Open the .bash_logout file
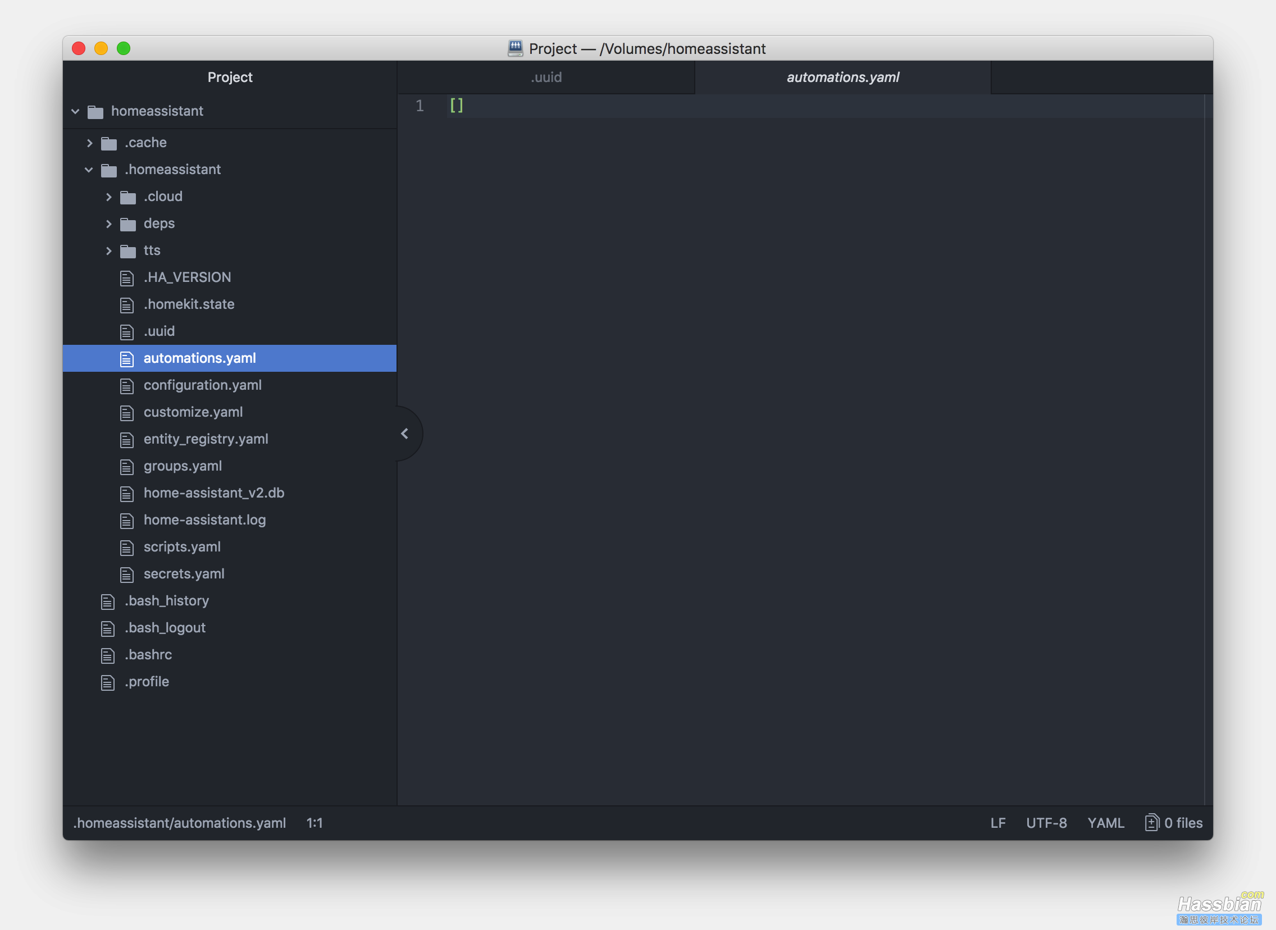 [x=165, y=628]
